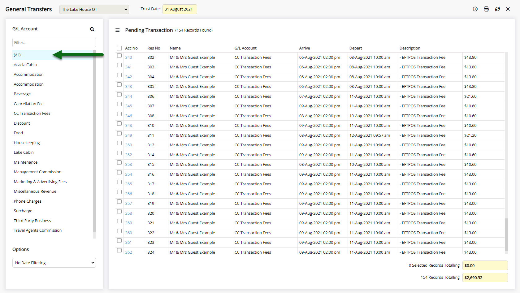Check the row for account 341
Image resolution: width=520 pixels, height=293 pixels.
[x=119, y=65]
